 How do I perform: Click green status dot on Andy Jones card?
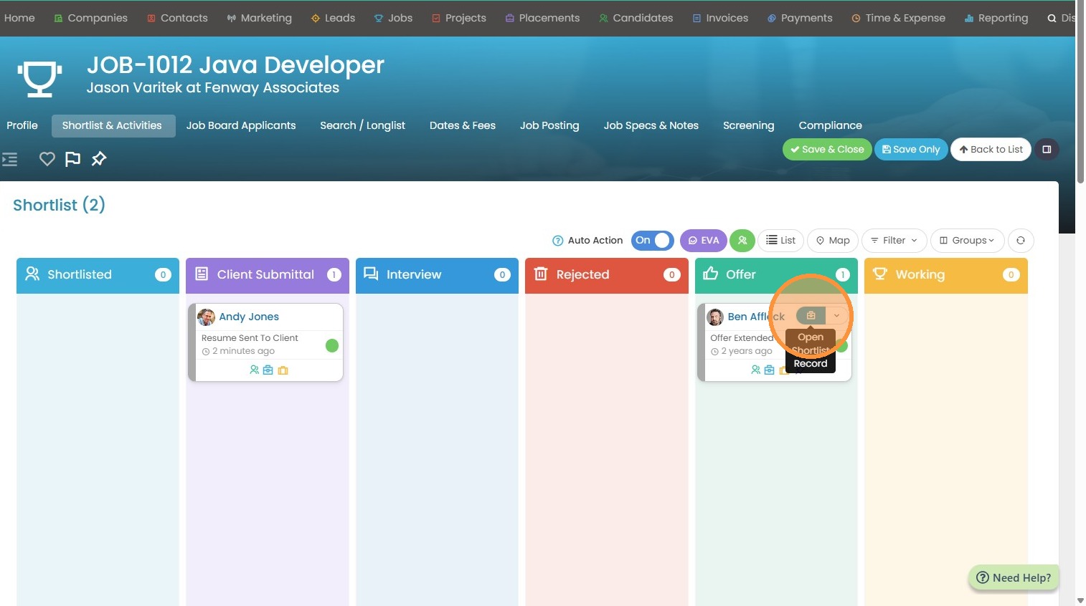[332, 346]
